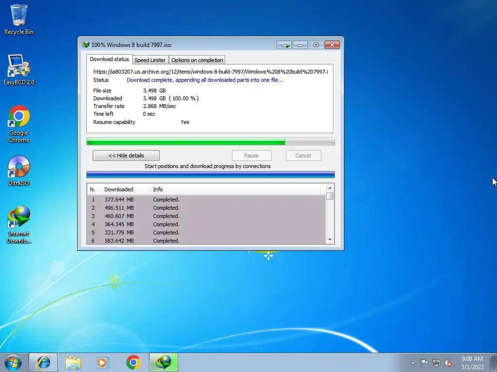Open Windows Media Player from the taskbar
The height and width of the screenshot is (372, 497).
(102, 362)
